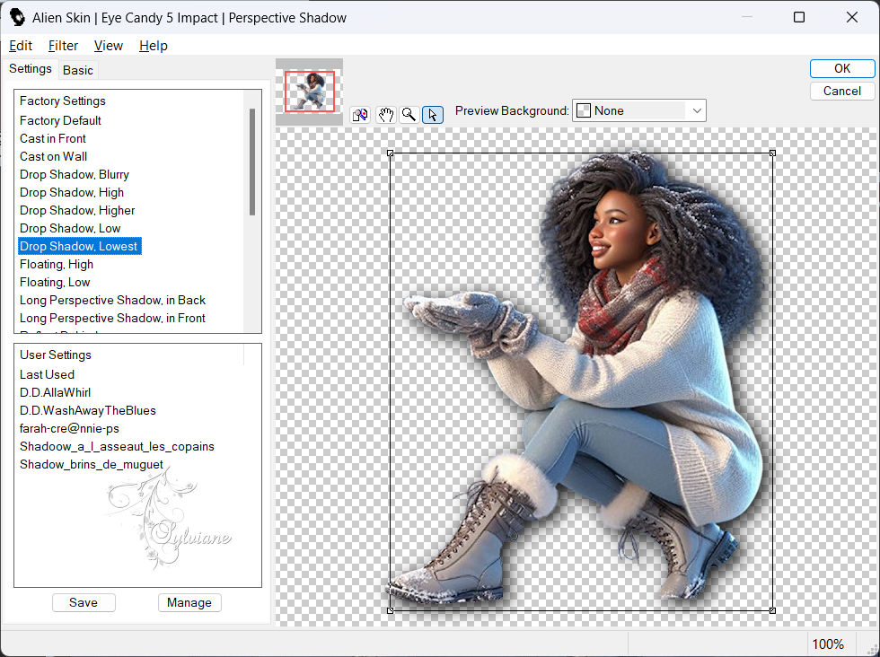Click the Alien Skin app icon in title bar
880x657 pixels.
17,17
